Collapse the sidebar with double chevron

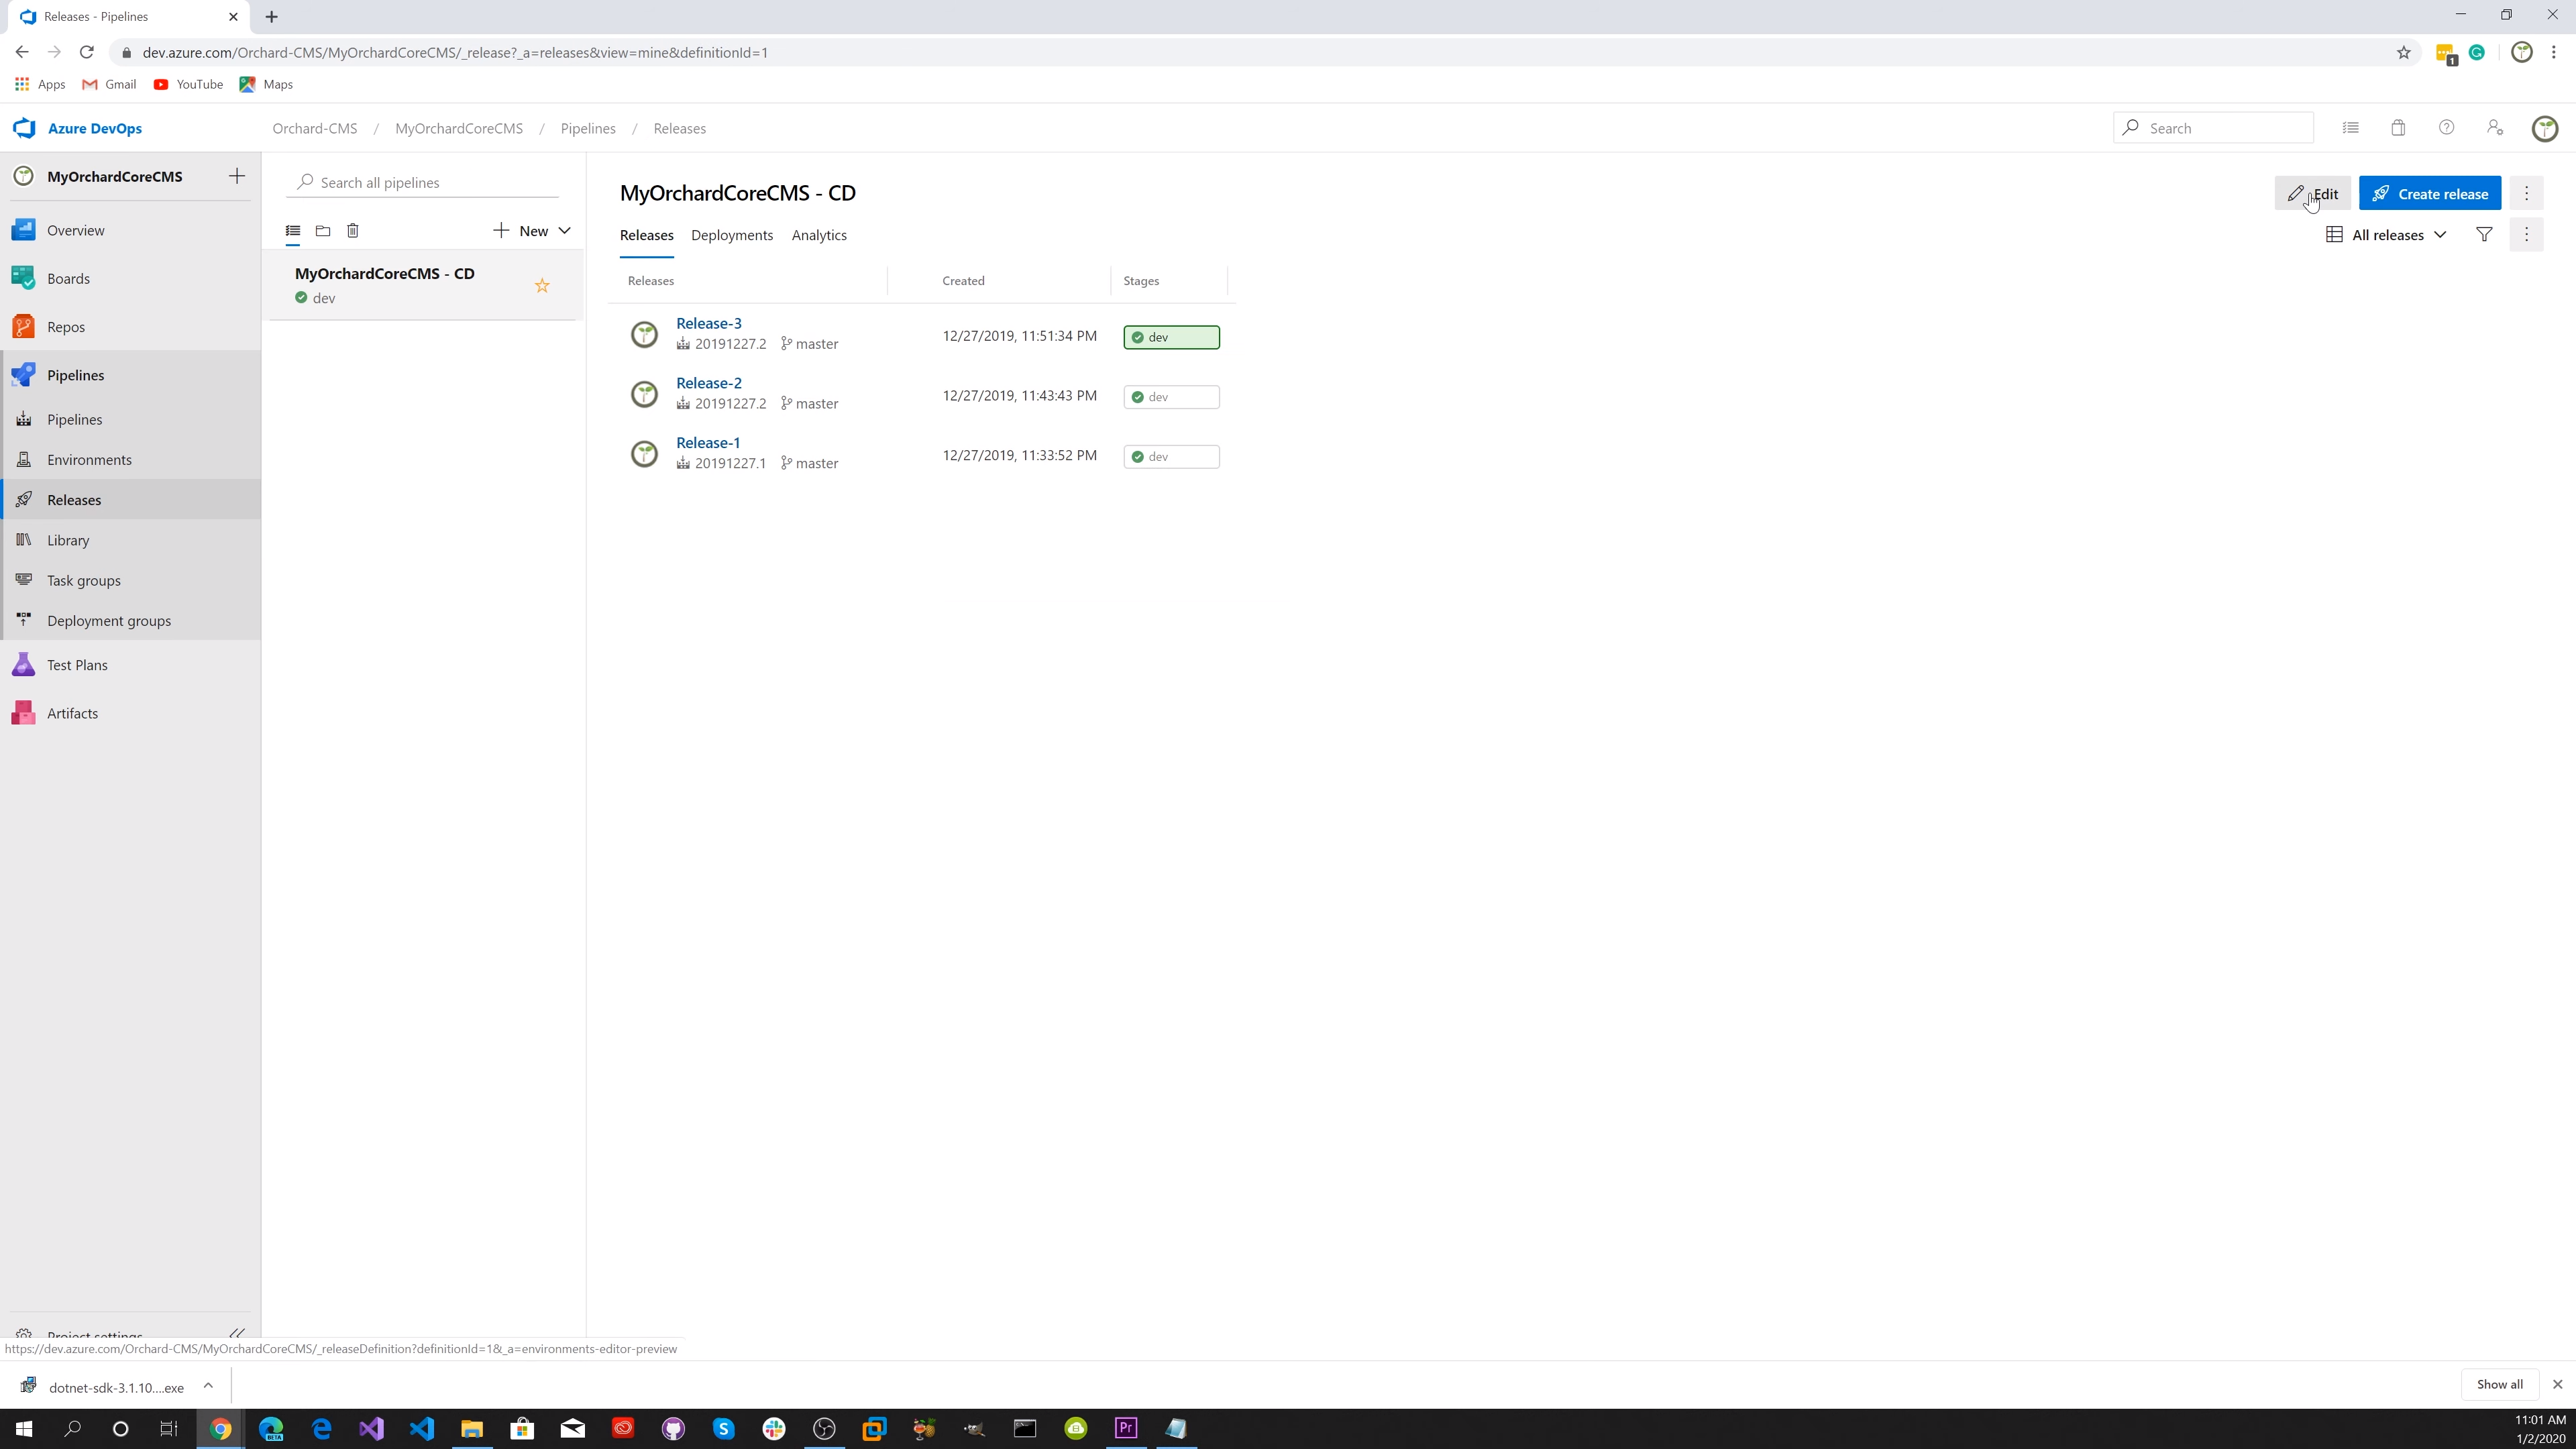pos(237,1333)
